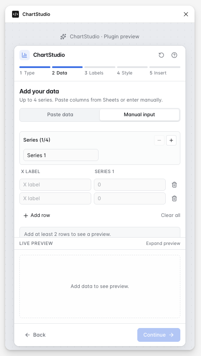Click Clear all
The image size is (201, 356).
170,215
